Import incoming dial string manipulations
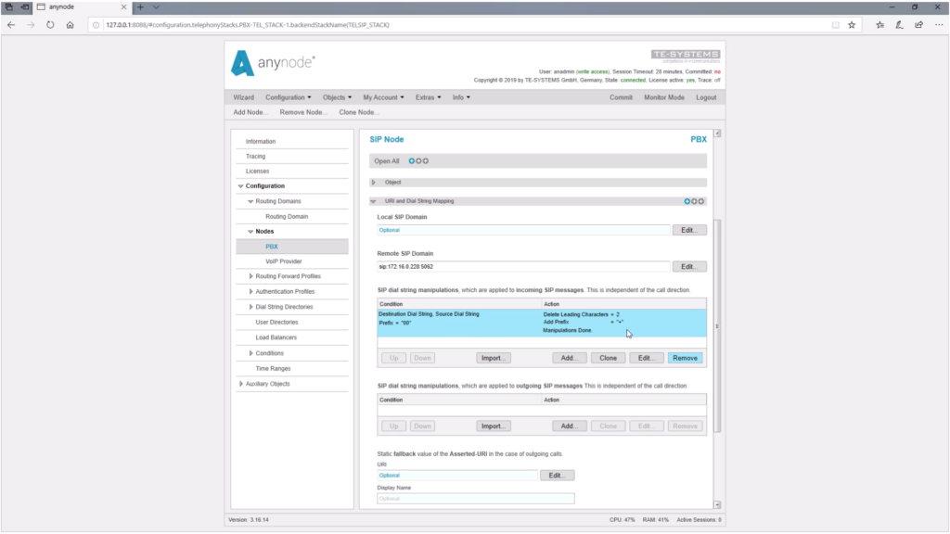Image resolution: width=950 pixels, height=534 pixels. click(493, 358)
